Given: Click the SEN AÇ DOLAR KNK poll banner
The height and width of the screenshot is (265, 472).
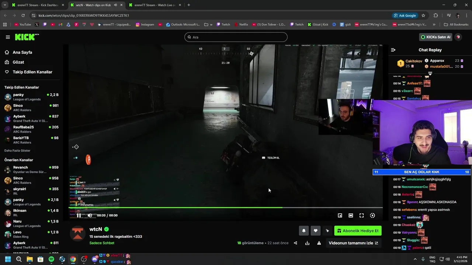Looking at the screenshot, I should [x=421, y=172].
